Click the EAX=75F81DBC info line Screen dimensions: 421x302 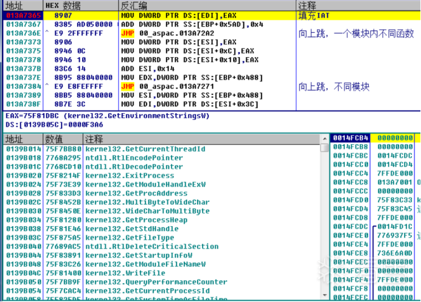tap(108, 116)
